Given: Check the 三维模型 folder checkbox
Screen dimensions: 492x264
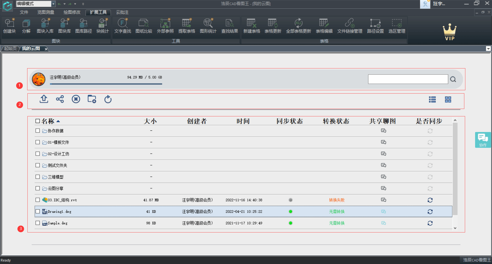Looking at the screenshot, I should [38, 177].
